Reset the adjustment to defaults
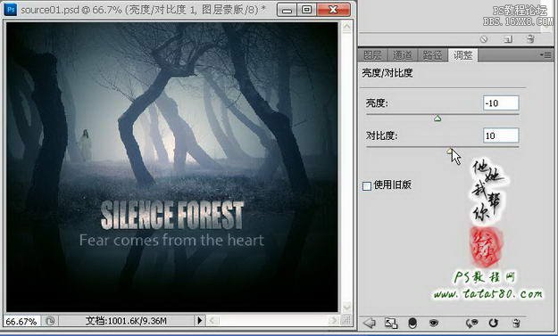The image size is (558, 336). coord(493,323)
